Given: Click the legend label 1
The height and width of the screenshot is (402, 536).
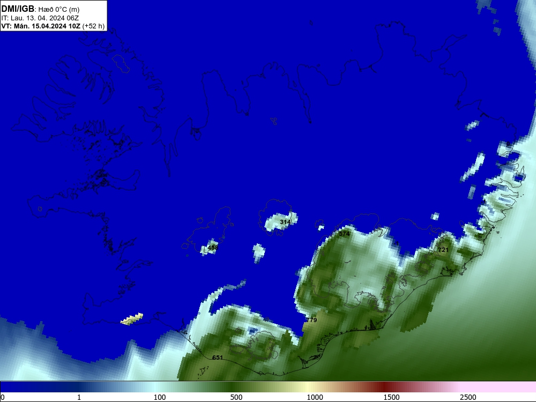Looking at the screenshot, I should (x=79, y=397).
